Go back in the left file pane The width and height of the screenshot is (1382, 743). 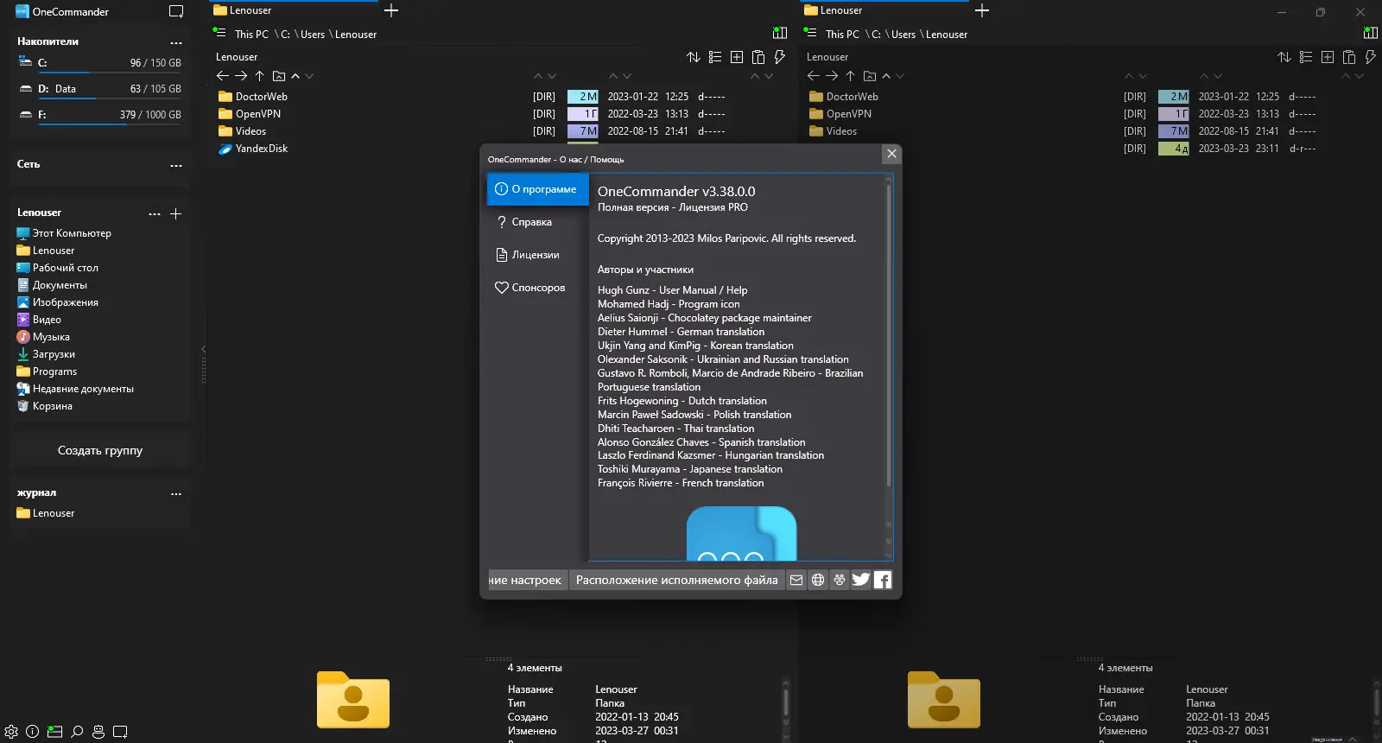coord(223,76)
